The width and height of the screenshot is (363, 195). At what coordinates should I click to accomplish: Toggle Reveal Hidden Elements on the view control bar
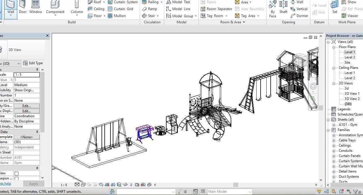click(131, 185)
